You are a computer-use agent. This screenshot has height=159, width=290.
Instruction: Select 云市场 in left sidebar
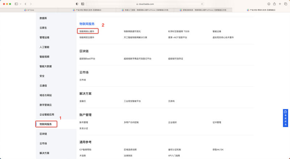[x=43, y=143]
